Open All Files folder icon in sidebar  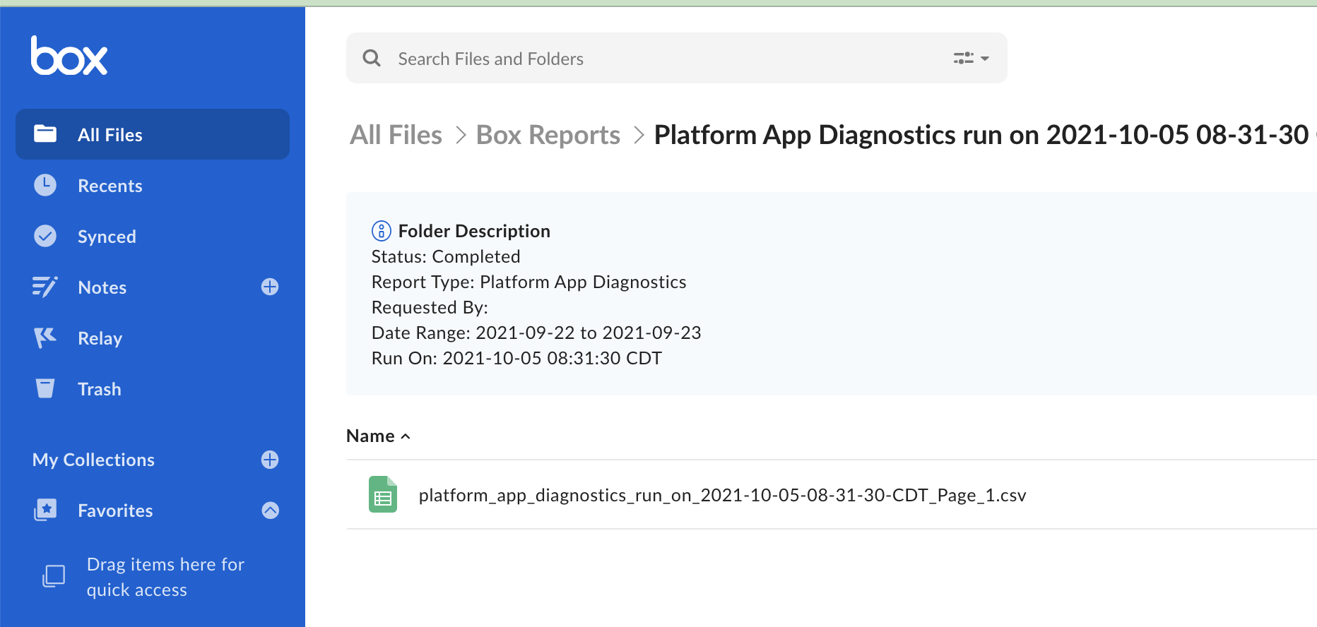(45, 133)
